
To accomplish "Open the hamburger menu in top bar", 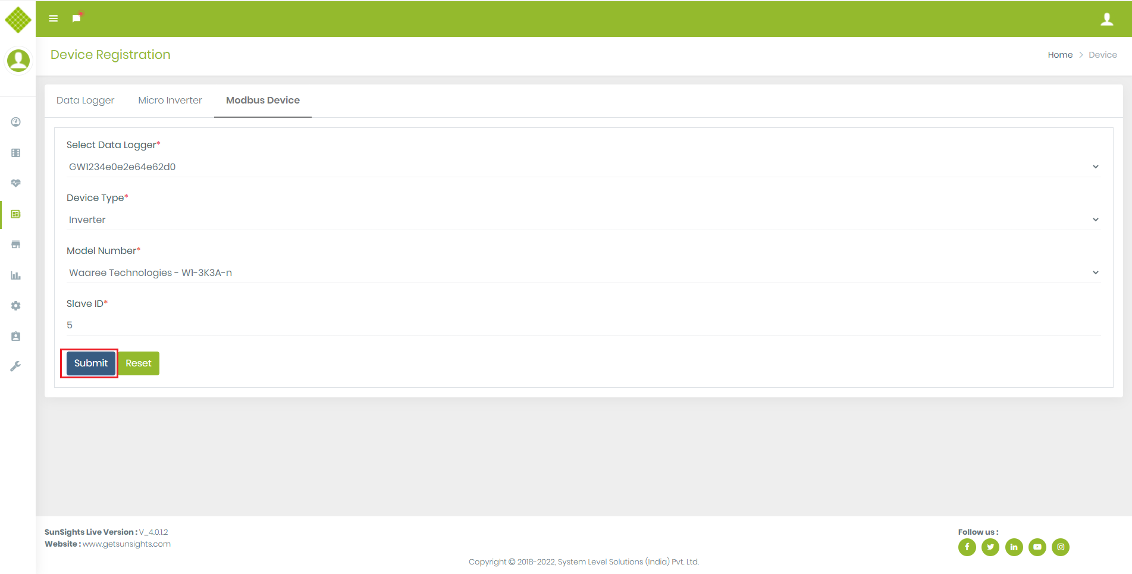I will (x=53, y=18).
